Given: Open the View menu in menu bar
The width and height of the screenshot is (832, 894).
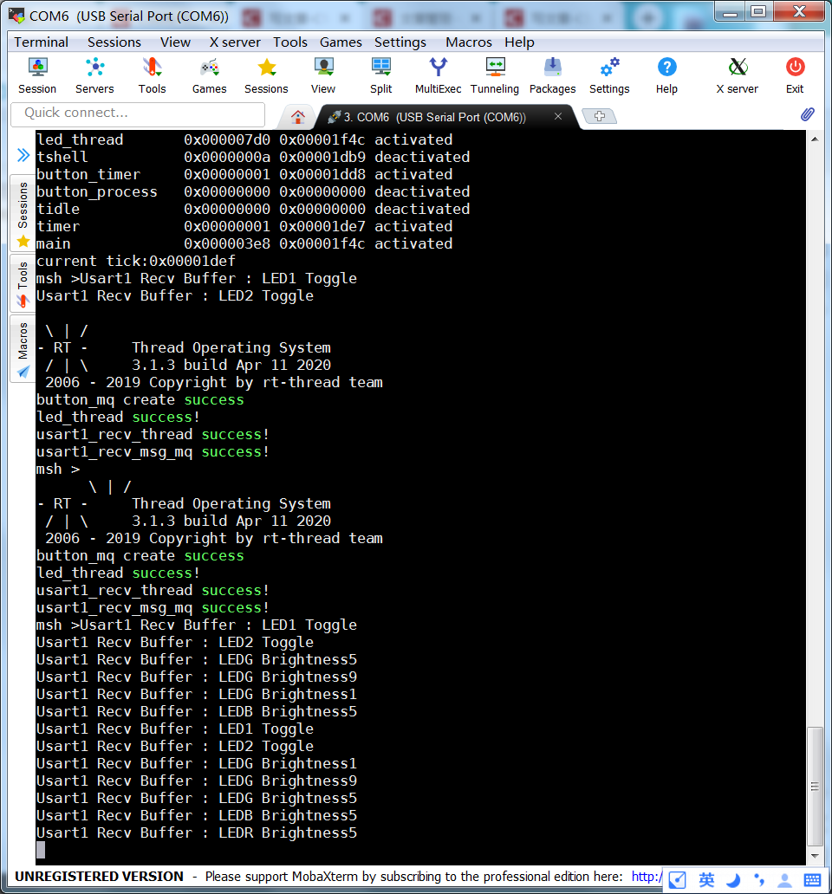Looking at the screenshot, I should click(175, 42).
